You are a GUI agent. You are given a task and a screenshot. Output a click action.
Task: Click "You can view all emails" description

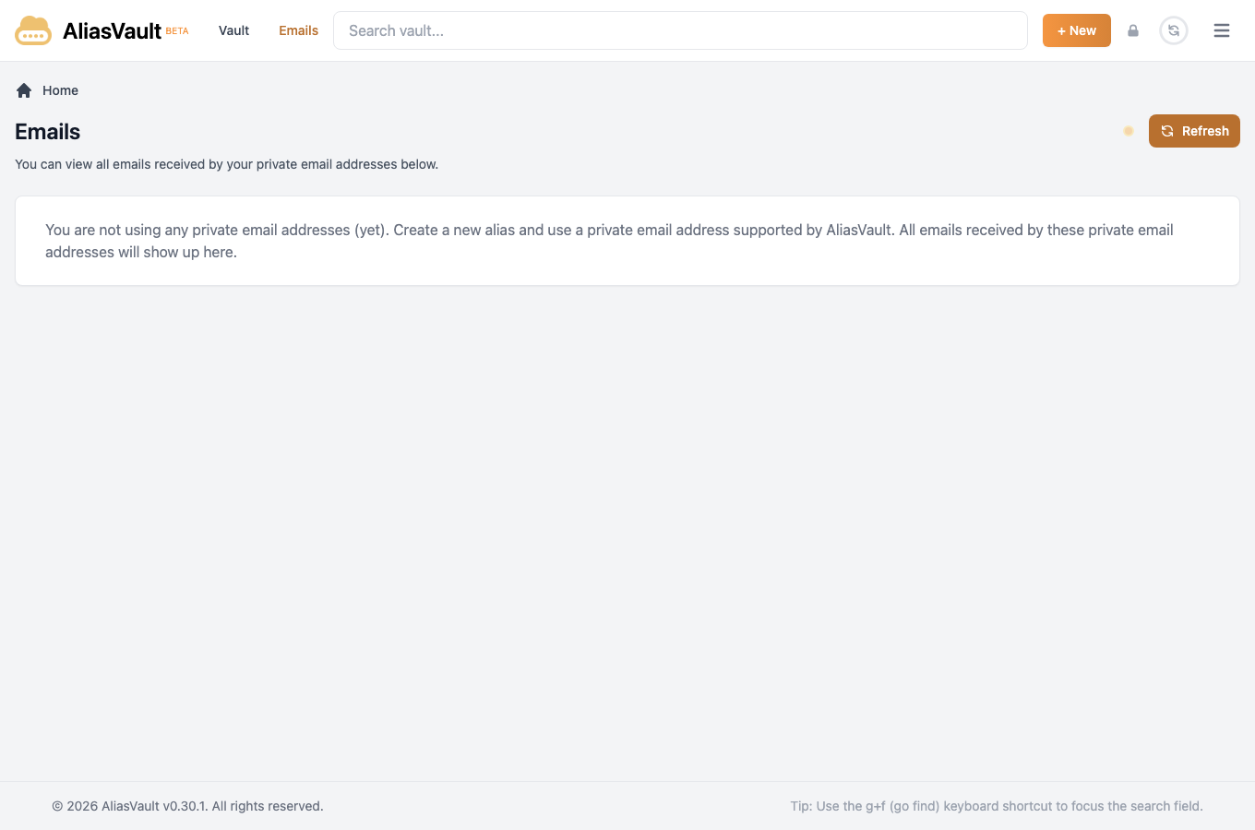pos(226,164)
